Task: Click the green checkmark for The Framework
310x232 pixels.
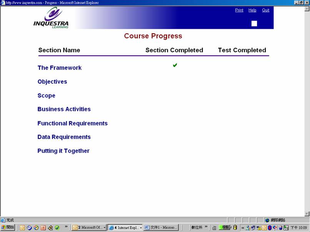Action: [175, 65]
